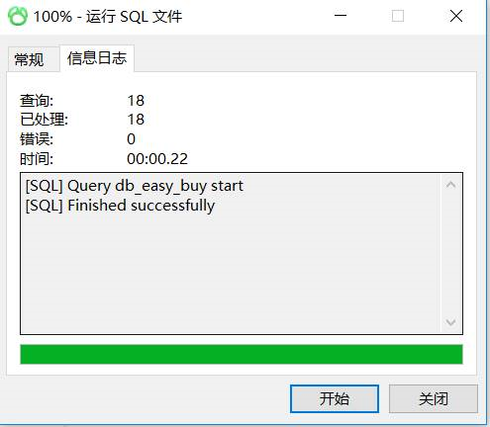The image size is (490, 427).
Task: Click the 开始 button
Action: pos(335,398)
